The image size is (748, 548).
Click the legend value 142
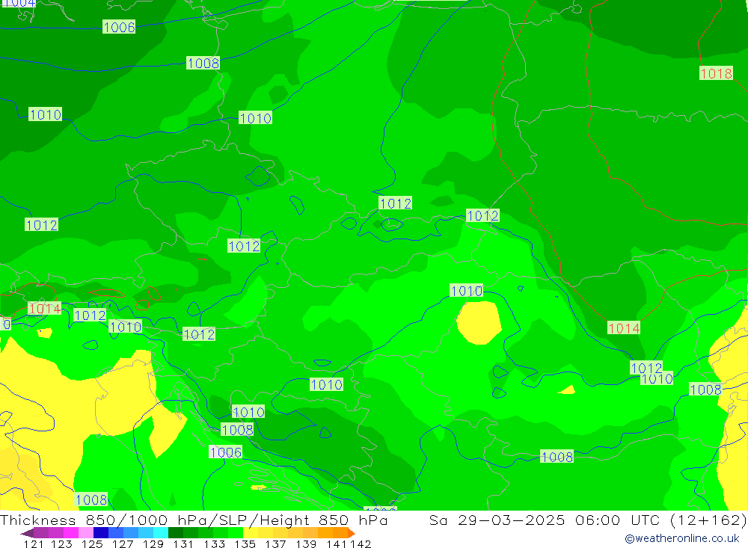point(361,544)
